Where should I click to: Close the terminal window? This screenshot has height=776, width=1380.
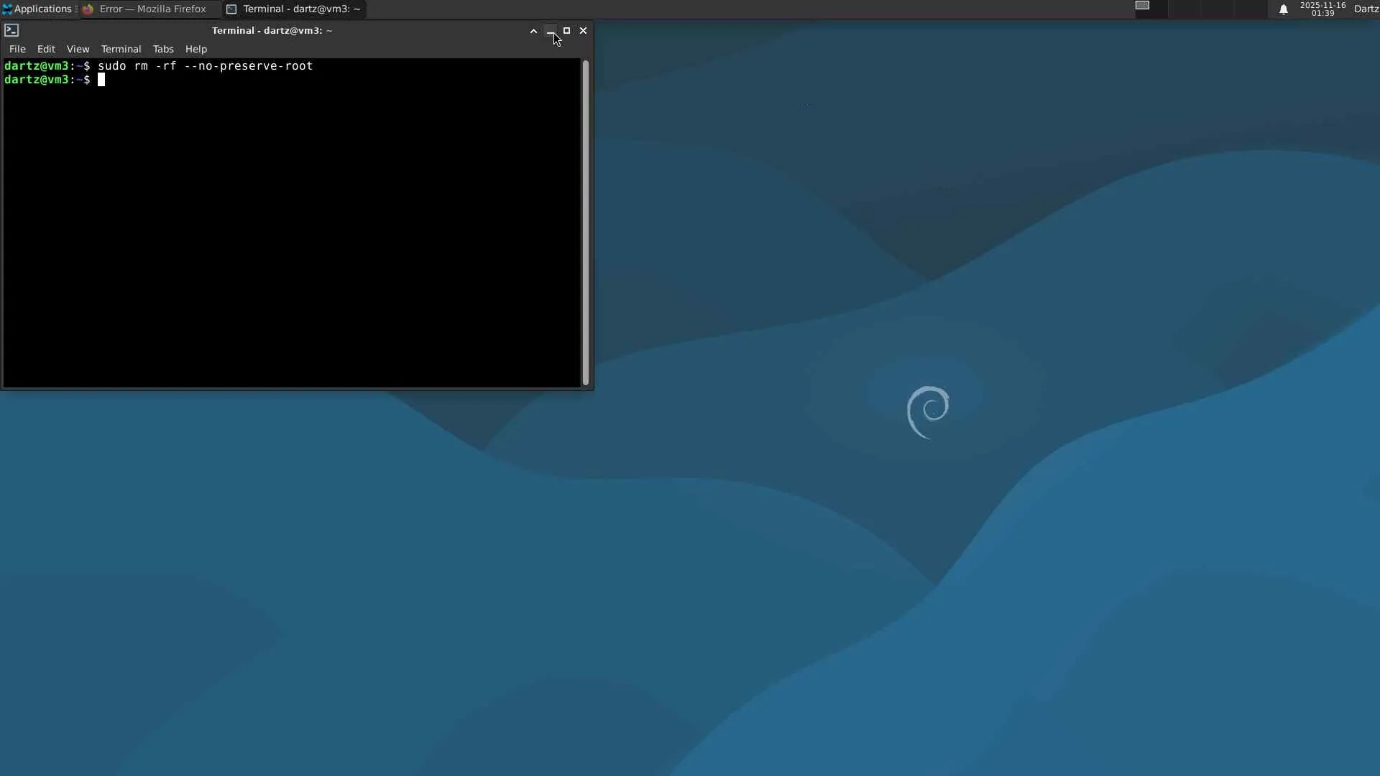pyautogui.click(x=583, y=31)
